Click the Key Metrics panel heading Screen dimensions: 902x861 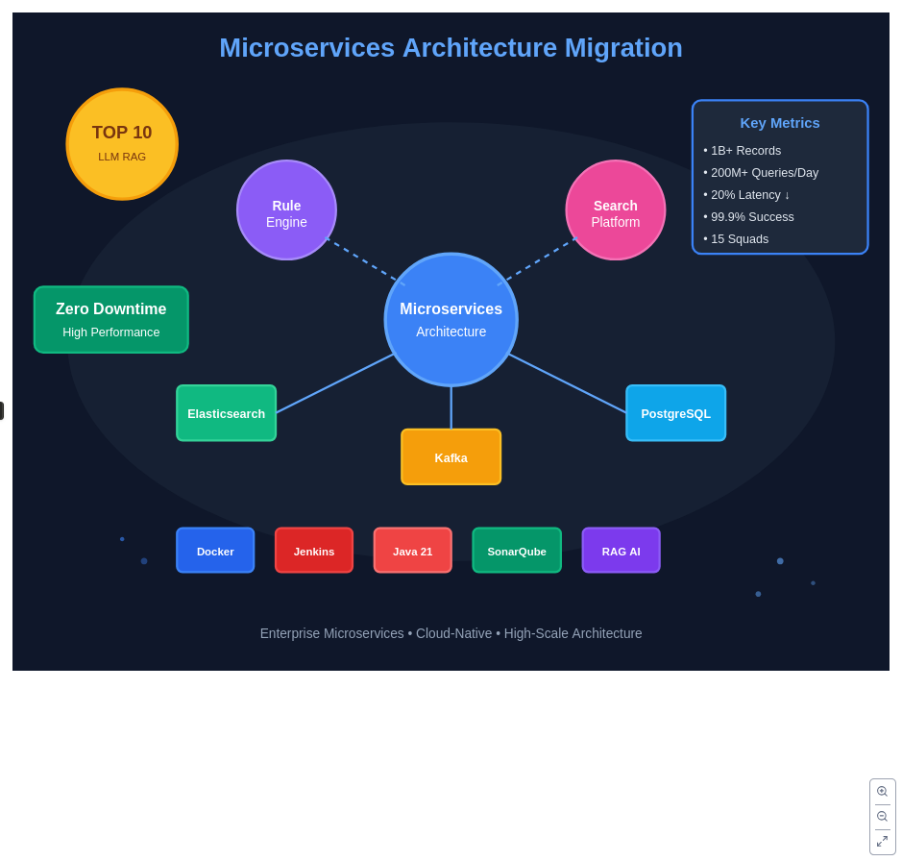click(x=779, y=123)
